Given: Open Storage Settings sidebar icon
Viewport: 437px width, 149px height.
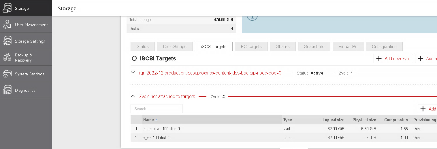Looking at the screenshot, I should click(x=7, y=41).
